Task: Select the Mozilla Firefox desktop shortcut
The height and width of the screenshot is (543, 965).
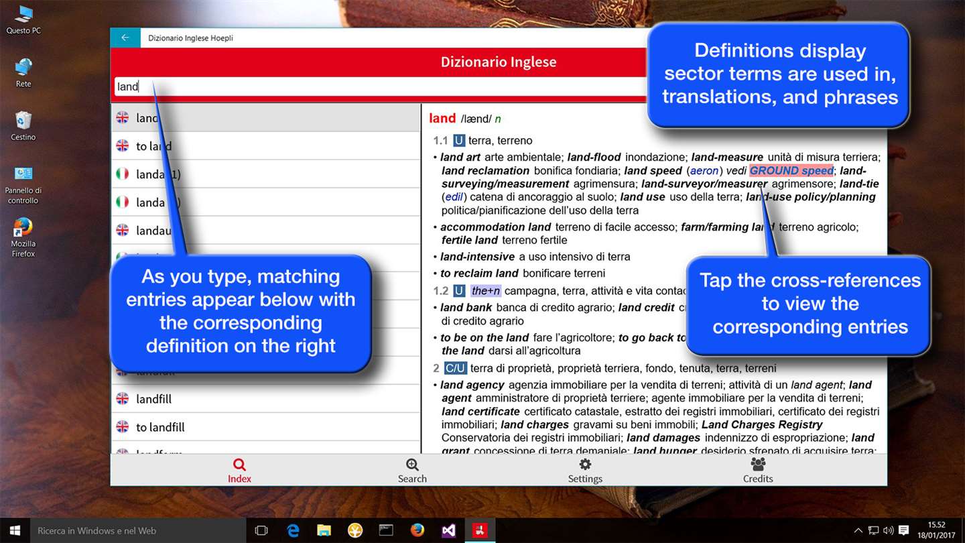Action: (x=23, y=237)
